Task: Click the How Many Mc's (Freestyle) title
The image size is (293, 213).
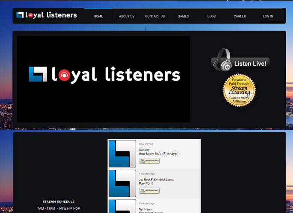Action: [159, 154]
